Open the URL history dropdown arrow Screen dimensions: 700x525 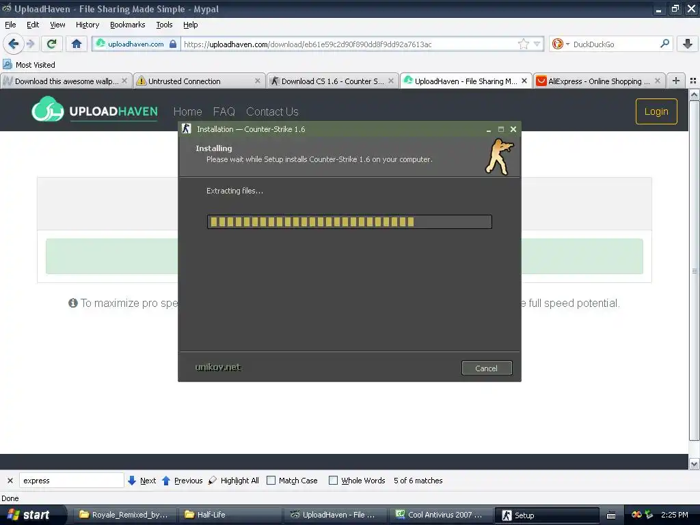537,44
